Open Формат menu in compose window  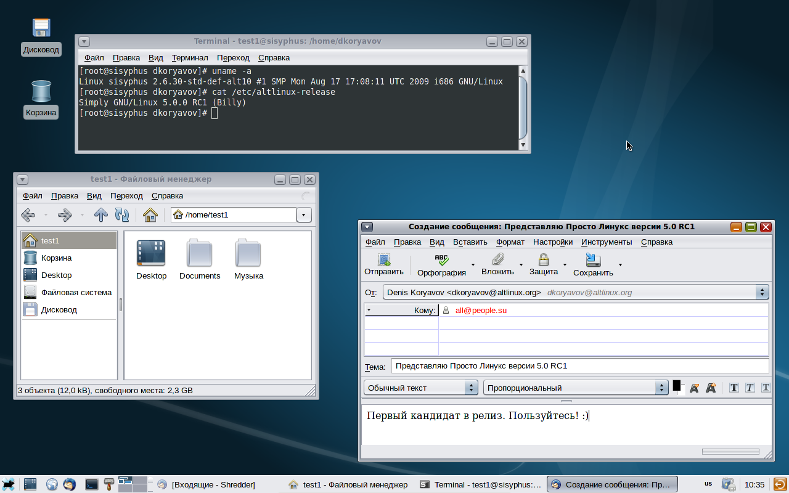510,242
